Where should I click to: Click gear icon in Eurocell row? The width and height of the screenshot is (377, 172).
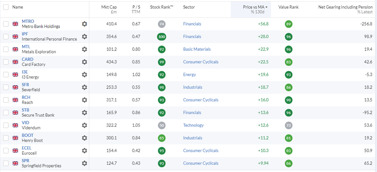[84, 150]
